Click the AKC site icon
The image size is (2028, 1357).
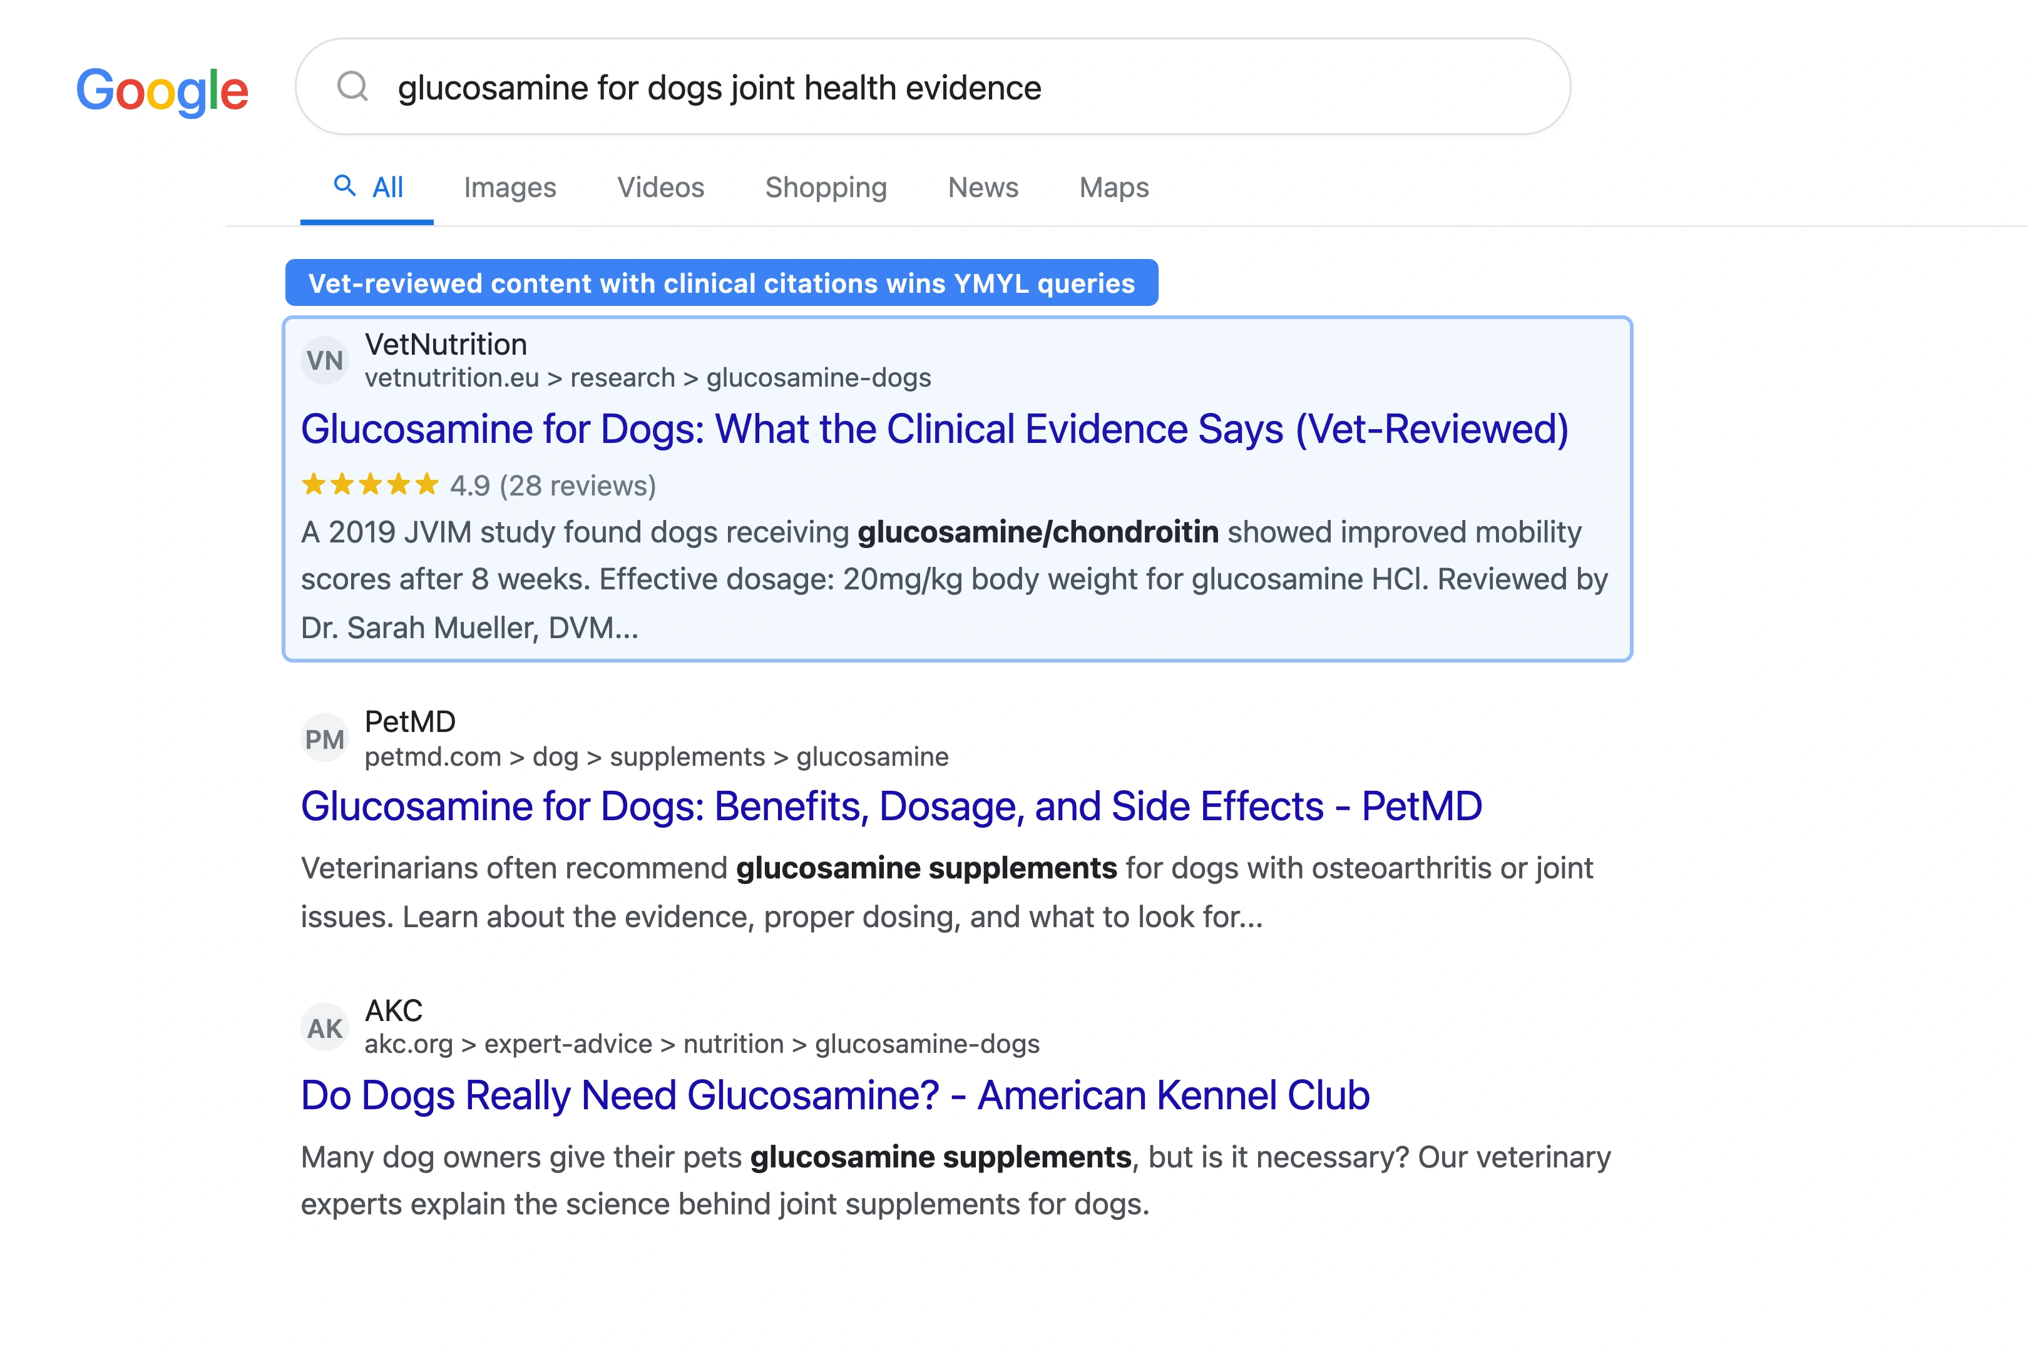[x=325, y=1027]
